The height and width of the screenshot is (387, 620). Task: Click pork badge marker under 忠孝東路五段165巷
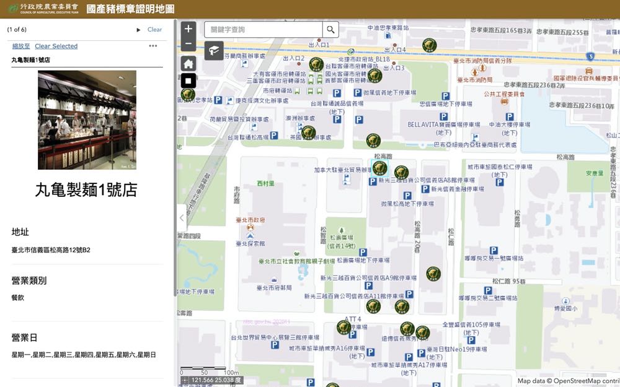[x=430, y=45]
